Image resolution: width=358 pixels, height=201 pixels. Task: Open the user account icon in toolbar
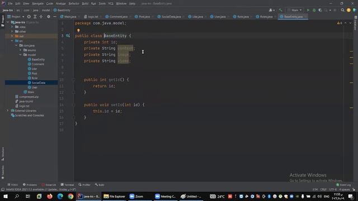pos(271,10)
